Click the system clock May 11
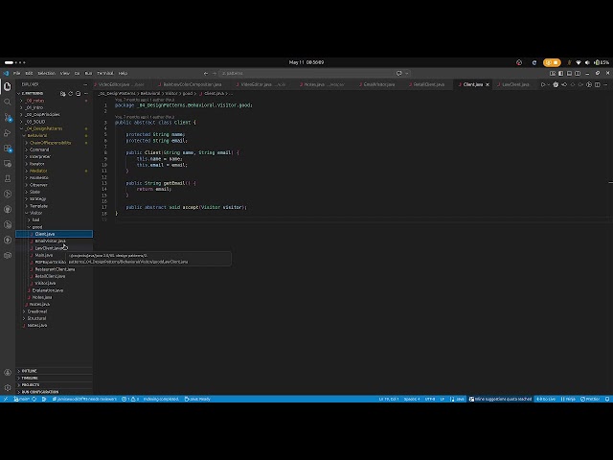 (x=306, y=62)
